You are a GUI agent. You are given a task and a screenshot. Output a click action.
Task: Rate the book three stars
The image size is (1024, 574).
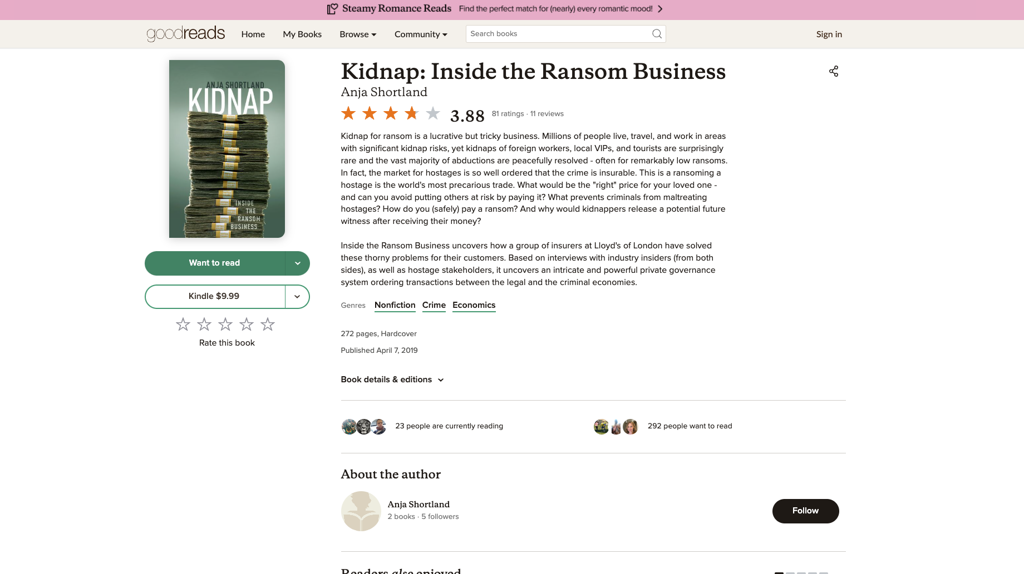[225, 325]
